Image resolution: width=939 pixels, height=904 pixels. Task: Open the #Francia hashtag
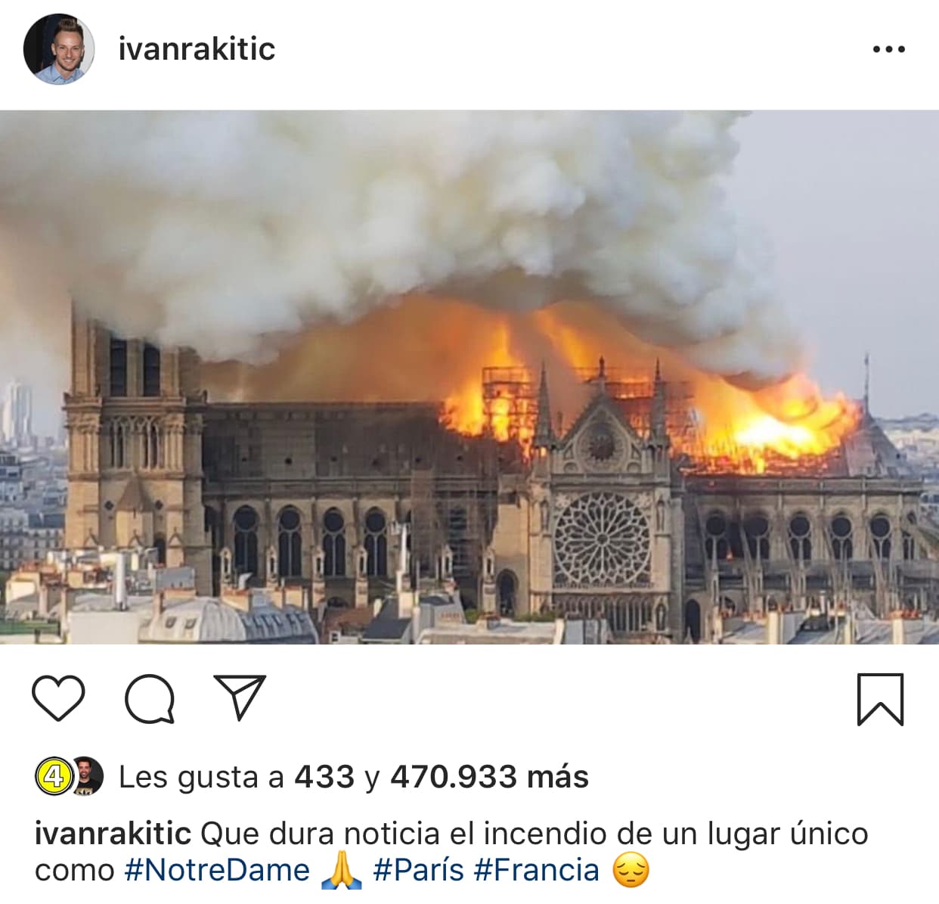click(x=537, y=871)
